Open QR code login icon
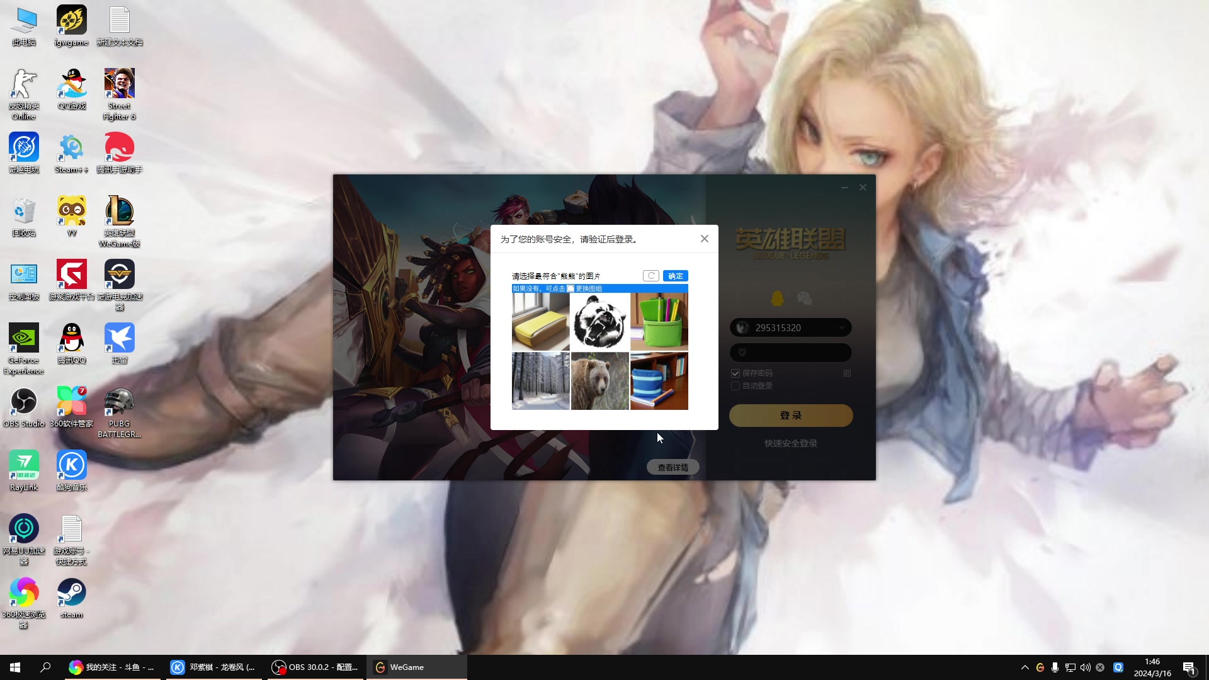Image resolution: width=1209 pixels, height=680 pixels. point(847,373)
